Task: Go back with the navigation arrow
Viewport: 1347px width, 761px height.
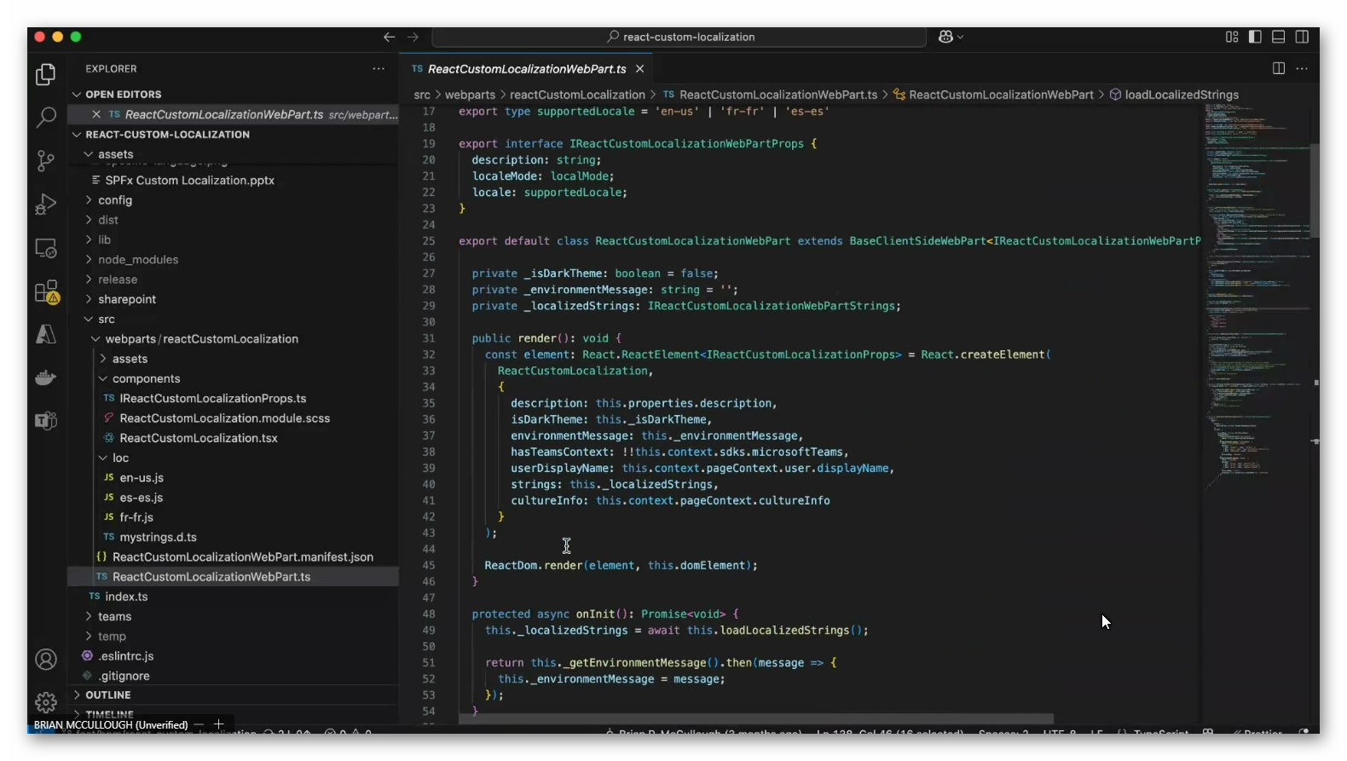Action: pos(389,37)
